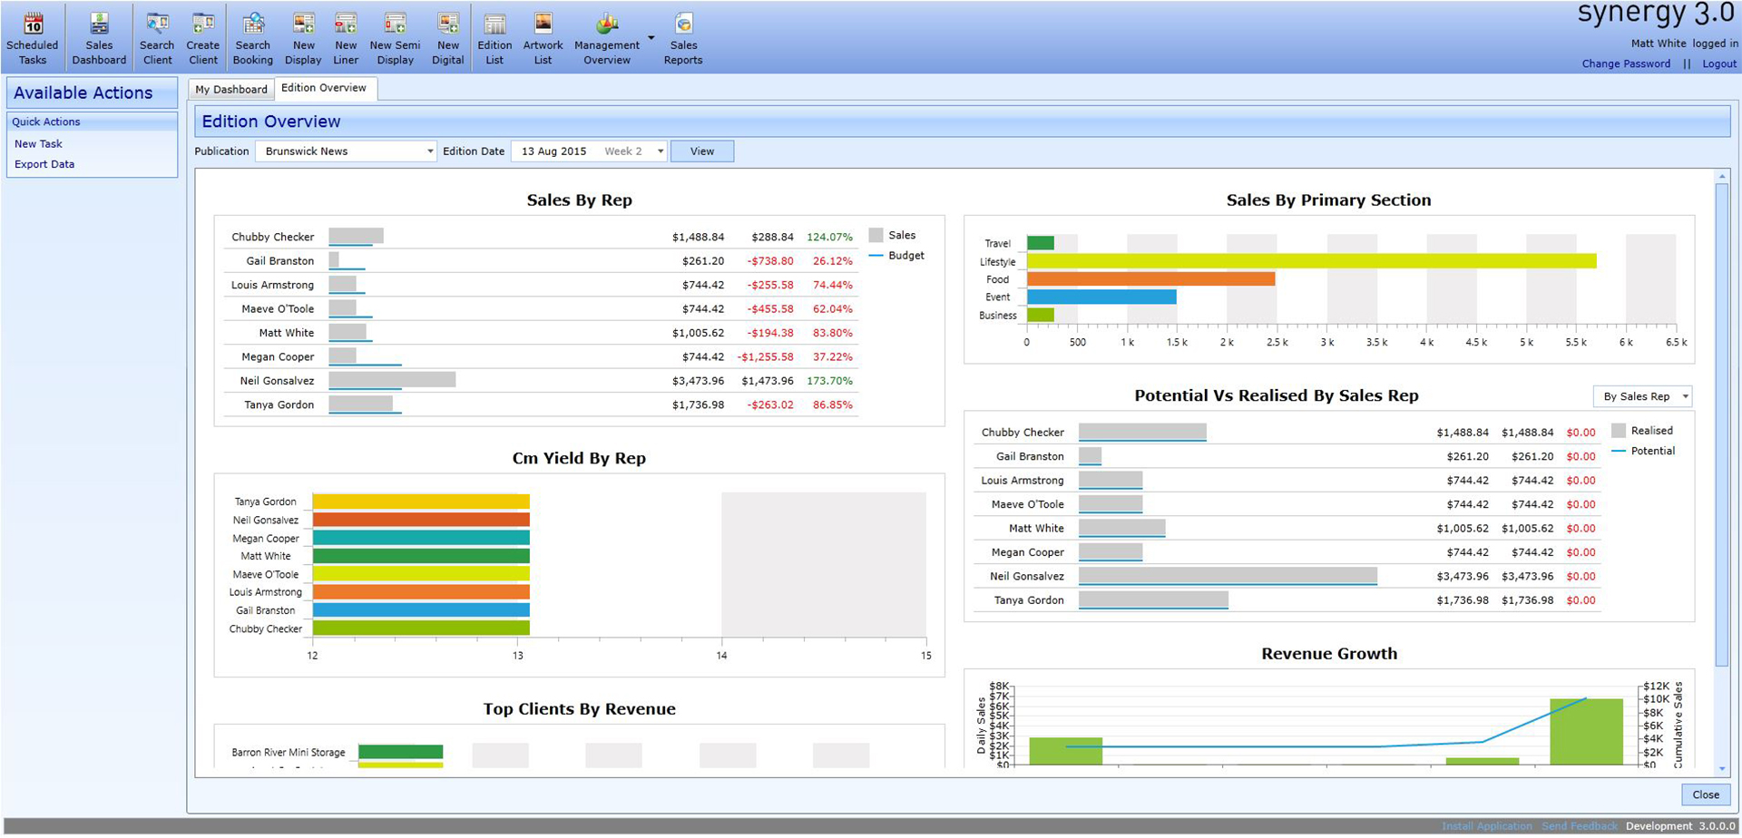Select the Edition Overview tab
The image size is (1742, 838).
coord(324,88)
